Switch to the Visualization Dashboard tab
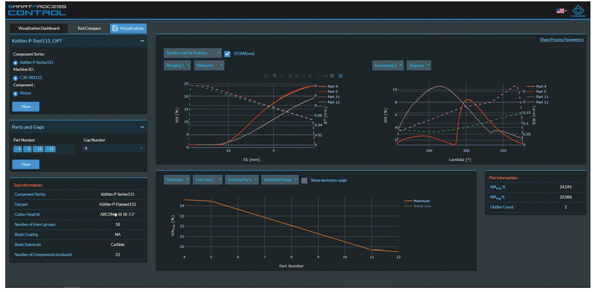This screenshot has height=292, width=593. coord(39,28)
